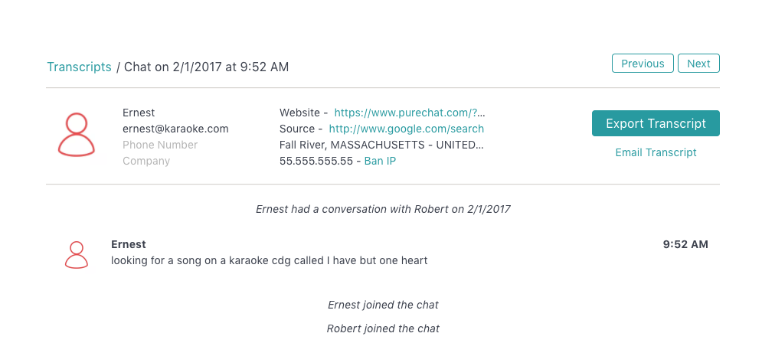Click the Phone Number placeholder field
Screen dimensions: 762x343
click(x=160, y=145)
